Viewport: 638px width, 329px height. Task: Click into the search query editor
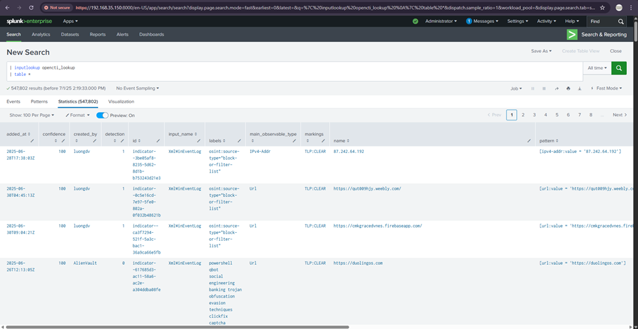pyautogui.click(x=294, y=71)
